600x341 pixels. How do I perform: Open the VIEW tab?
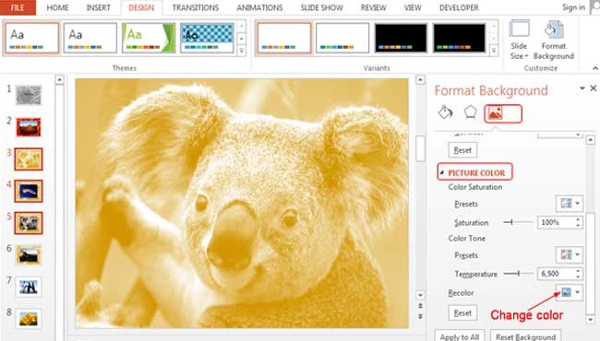coord(413,7)
